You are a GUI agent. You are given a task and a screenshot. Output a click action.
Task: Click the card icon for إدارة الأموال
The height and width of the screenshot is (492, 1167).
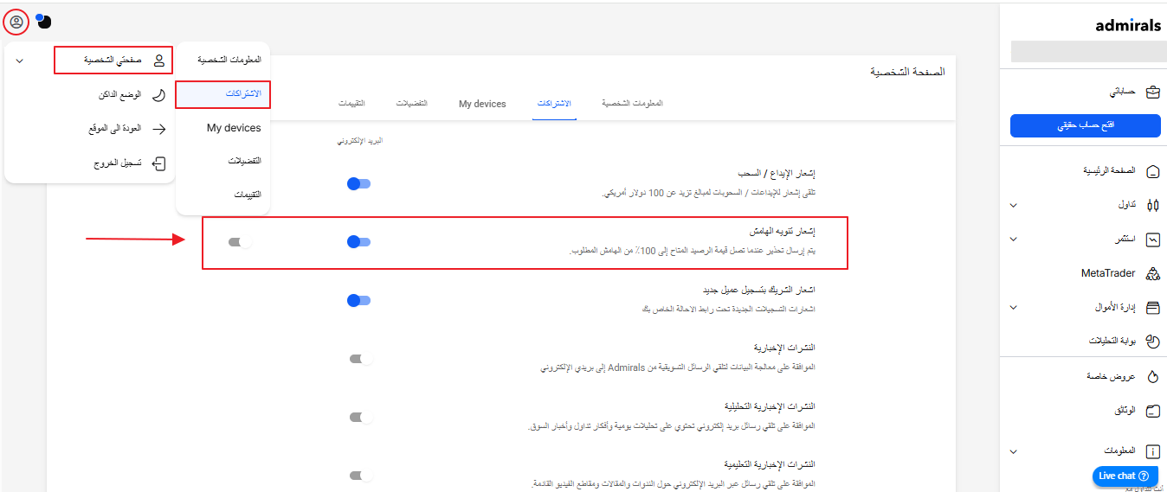[x=1152, y=308]
